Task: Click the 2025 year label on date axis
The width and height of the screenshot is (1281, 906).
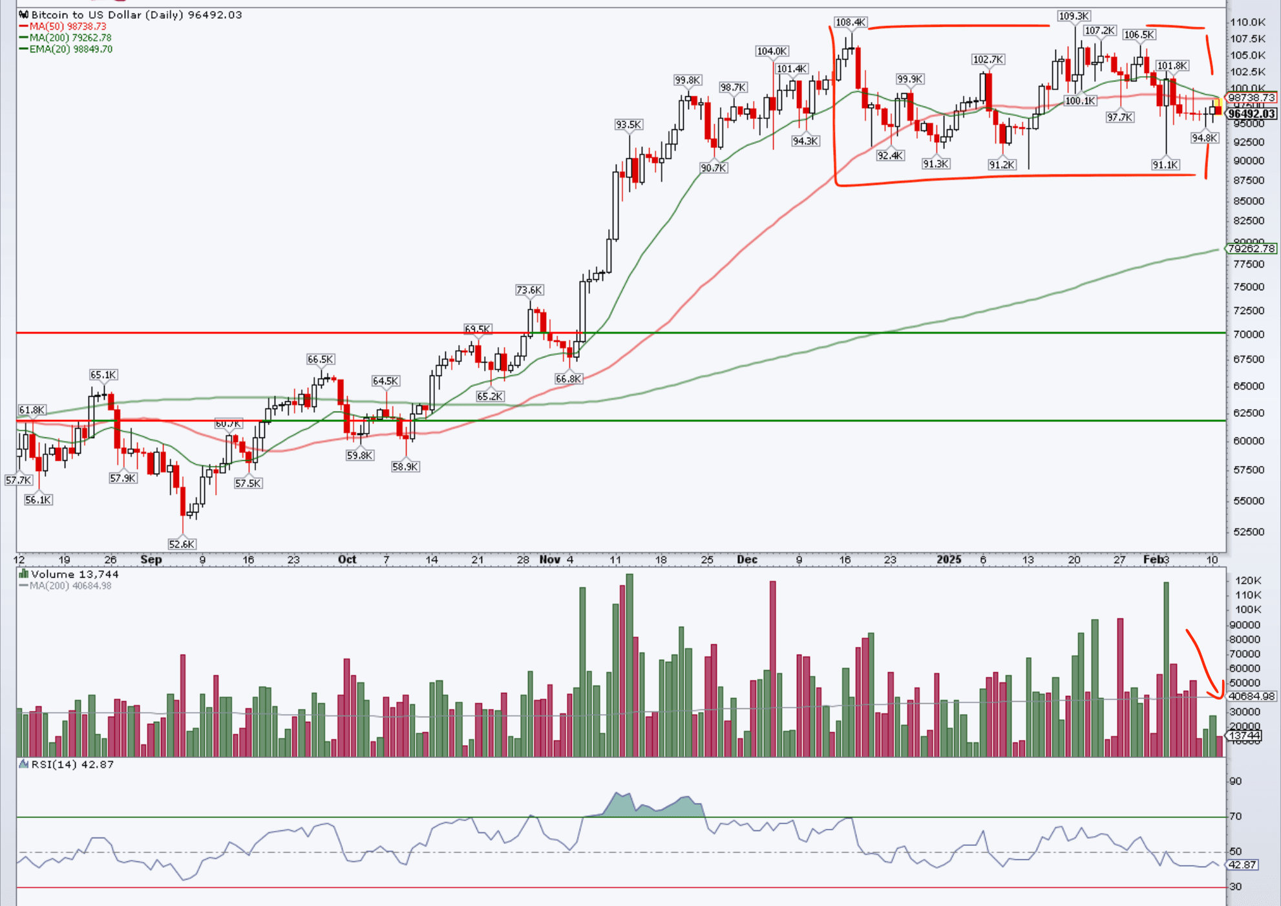Action: click(949, 560)
